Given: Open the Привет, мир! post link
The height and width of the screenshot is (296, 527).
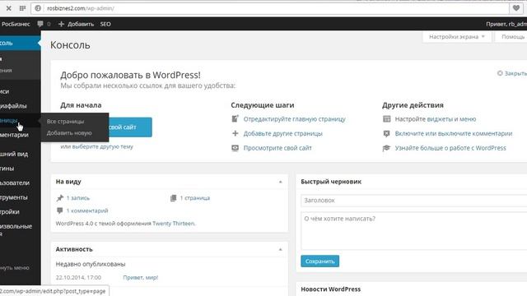Looking at the screenshot, I should [x=141, y=278].
